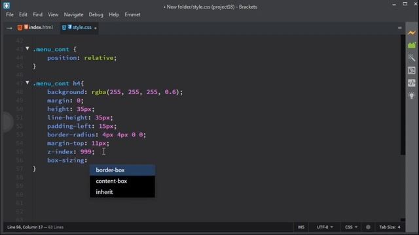Open the Emmet menu
Image resolution: width=419 pixels, height=235 pixels.
click(132, 14)
